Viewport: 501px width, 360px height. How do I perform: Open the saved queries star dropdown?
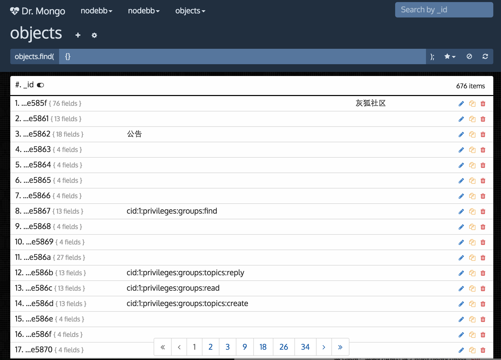tap(450, 56)
